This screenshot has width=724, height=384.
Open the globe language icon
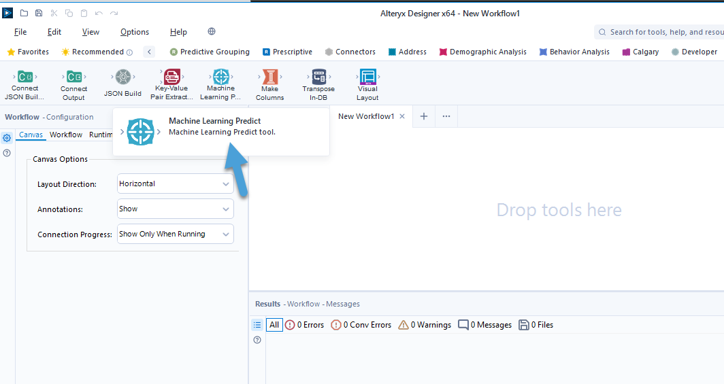click(x=212, y=31)
